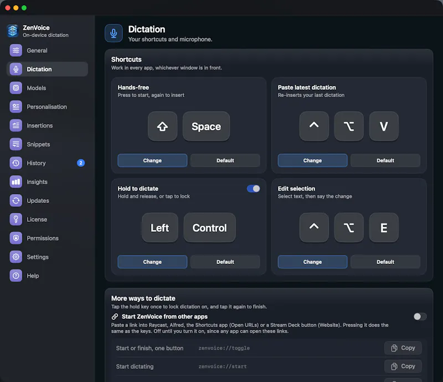This screenshot has width=443, height=382.
Task: Click the Left key in Hold to dictate
Action: pyautogui.click(x=160, y=228)
